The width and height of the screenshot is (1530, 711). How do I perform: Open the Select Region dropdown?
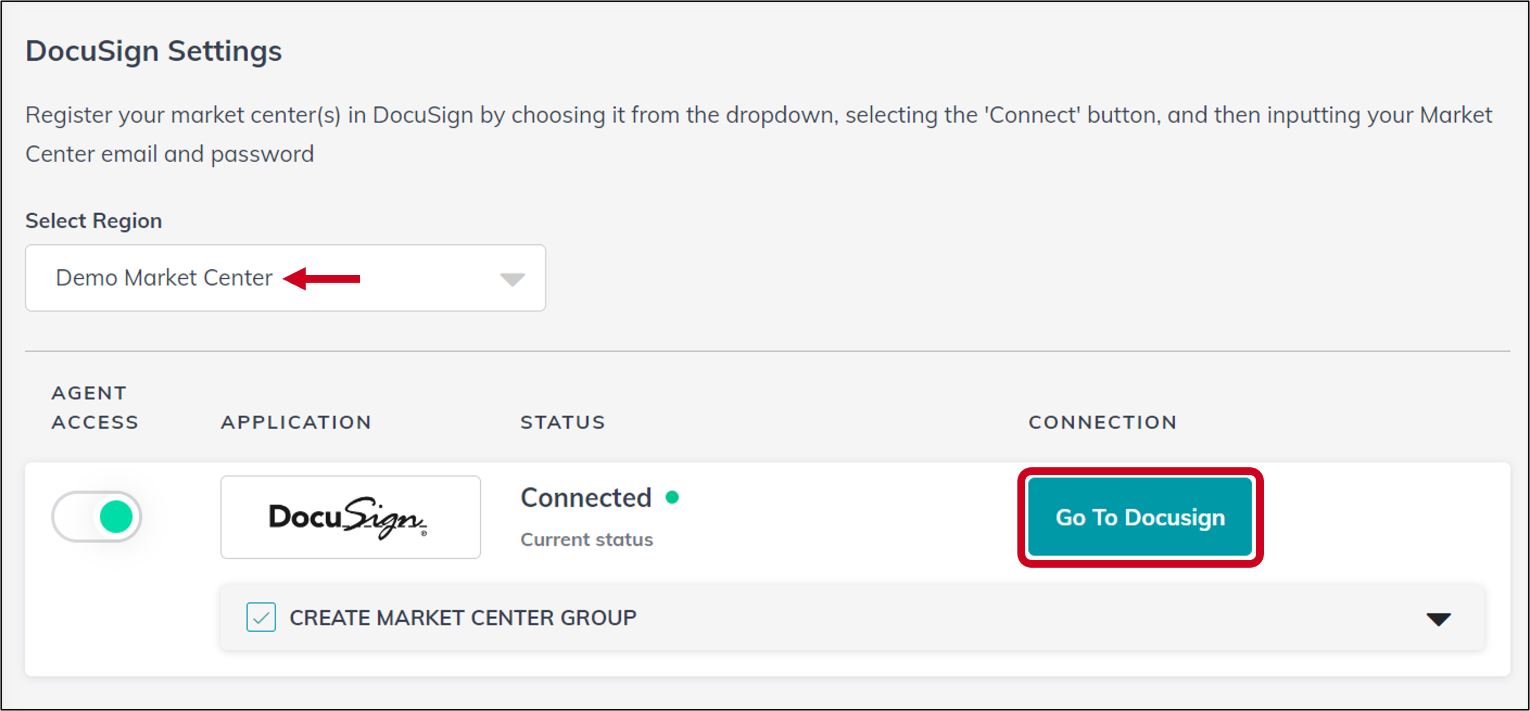[x=285, y=278]
